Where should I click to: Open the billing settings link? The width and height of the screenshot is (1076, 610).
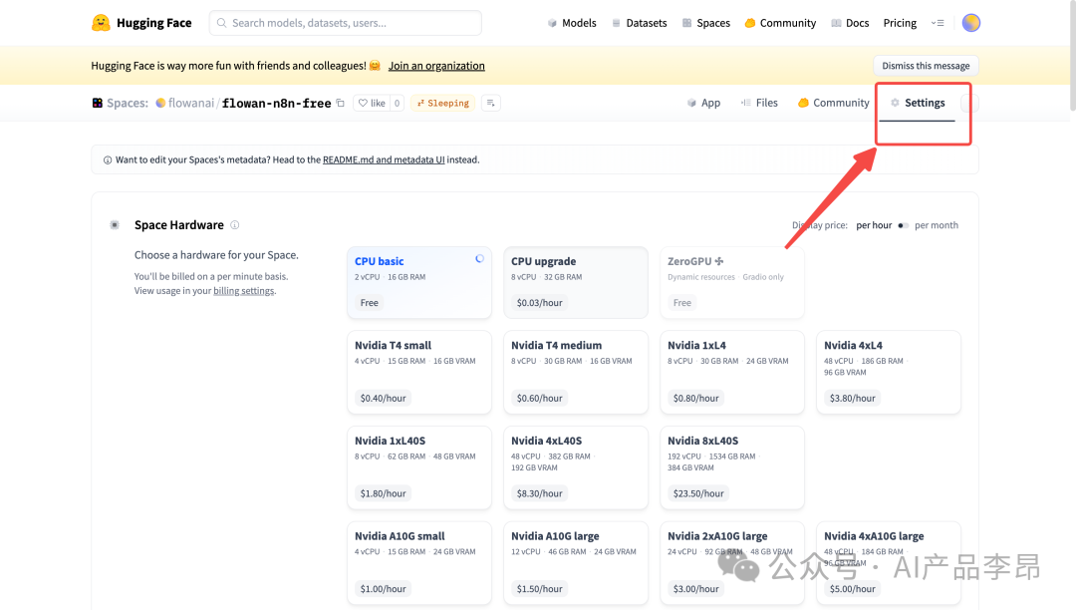point(244,291)
